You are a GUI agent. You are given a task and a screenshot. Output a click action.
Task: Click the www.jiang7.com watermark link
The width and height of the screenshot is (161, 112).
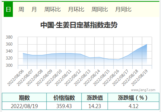143,90
